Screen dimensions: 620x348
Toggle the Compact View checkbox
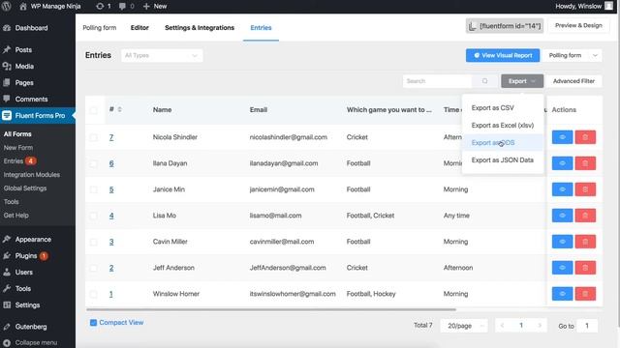(x=93, y=323)
